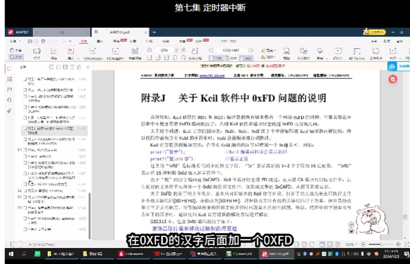The width and height of the screenshot is (410, 264).
Task: Close the bookmark panel with X
Action: [x=88, y=67]
